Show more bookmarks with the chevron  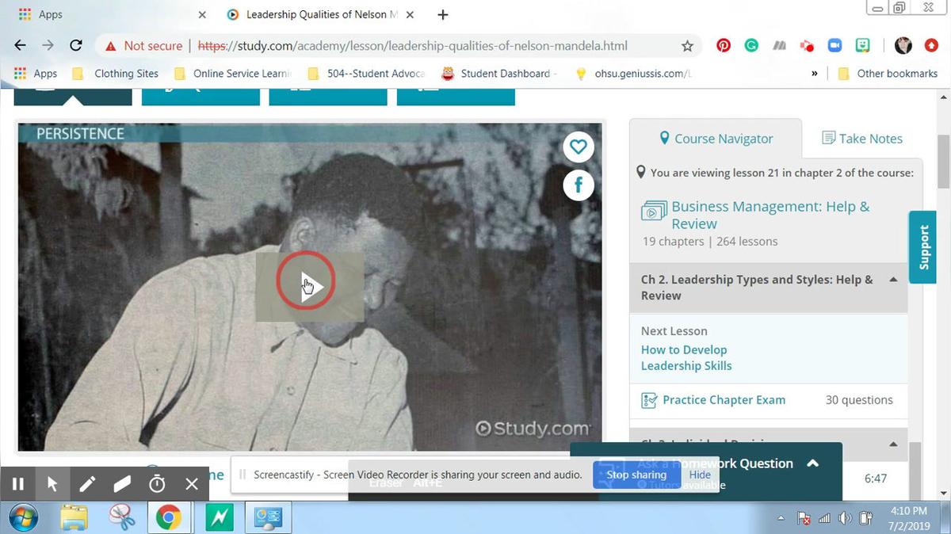[815, 74]
